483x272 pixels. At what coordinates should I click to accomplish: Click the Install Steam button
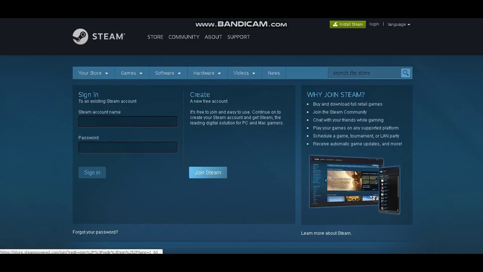pos(348,24)
